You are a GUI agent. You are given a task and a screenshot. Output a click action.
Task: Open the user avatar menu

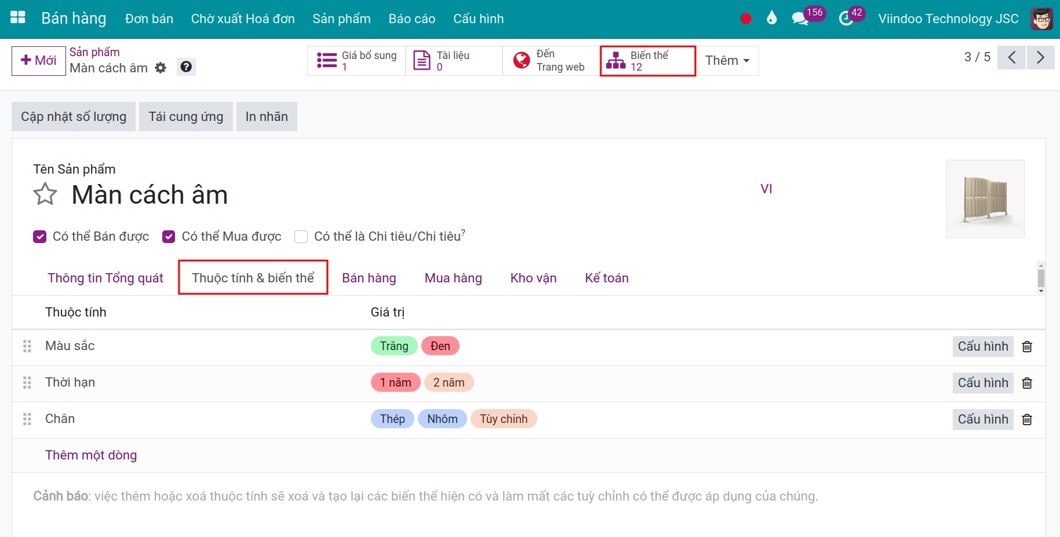(1041, 19)
